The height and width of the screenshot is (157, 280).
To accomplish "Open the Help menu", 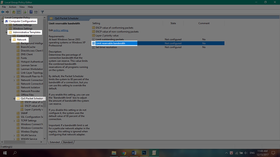I will coord(30,7).
